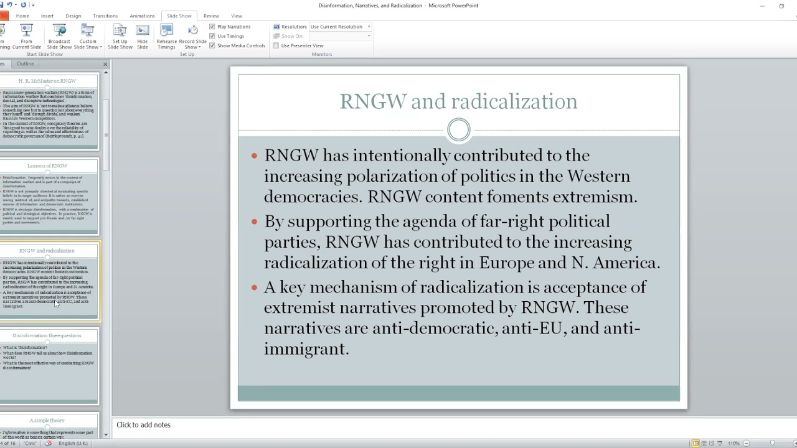Switch to the Design tab
This screenshot has height=448, width=797.
[x=73, y=16]
